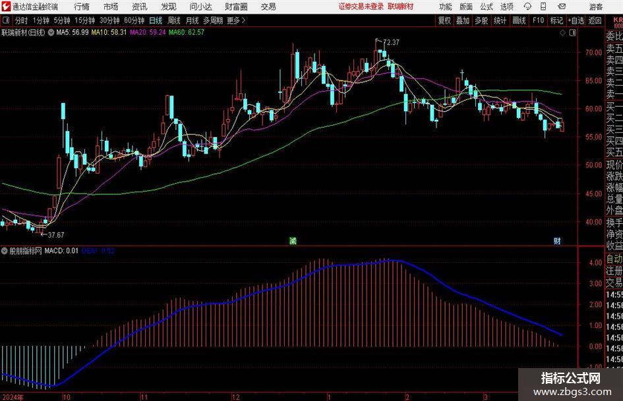This screenshot has height=401, width=623.
Task: Toggle the side panel icon at chart top right
Action: point(572,33)
